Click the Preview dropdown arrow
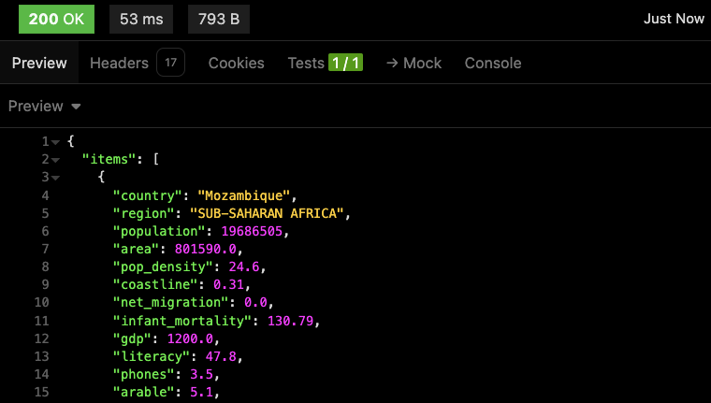The image size is (711, 403). (76, 107)
